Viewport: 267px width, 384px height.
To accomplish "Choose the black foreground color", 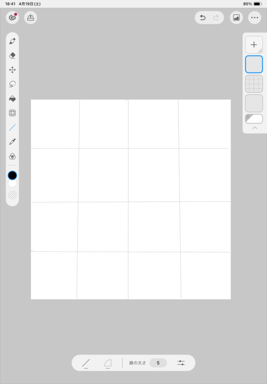I will click(12, 175).
